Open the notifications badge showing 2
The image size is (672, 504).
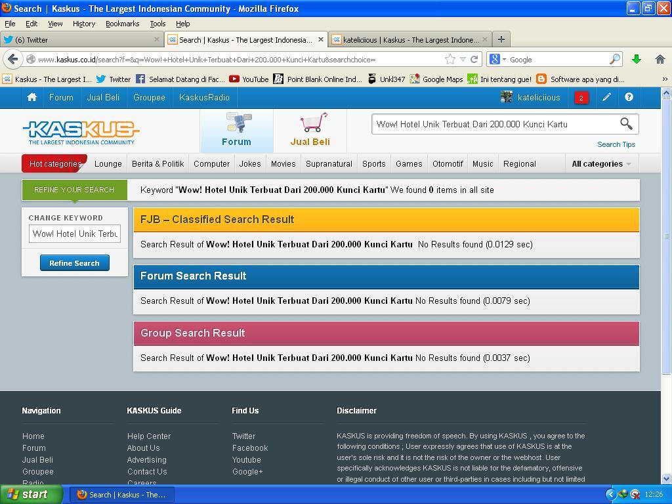[581, 98]
